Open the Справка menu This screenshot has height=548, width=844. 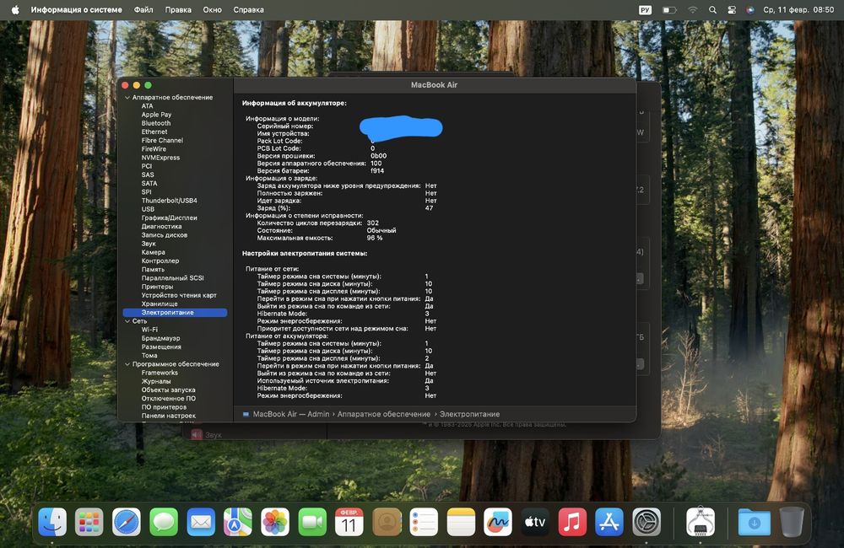249,9
